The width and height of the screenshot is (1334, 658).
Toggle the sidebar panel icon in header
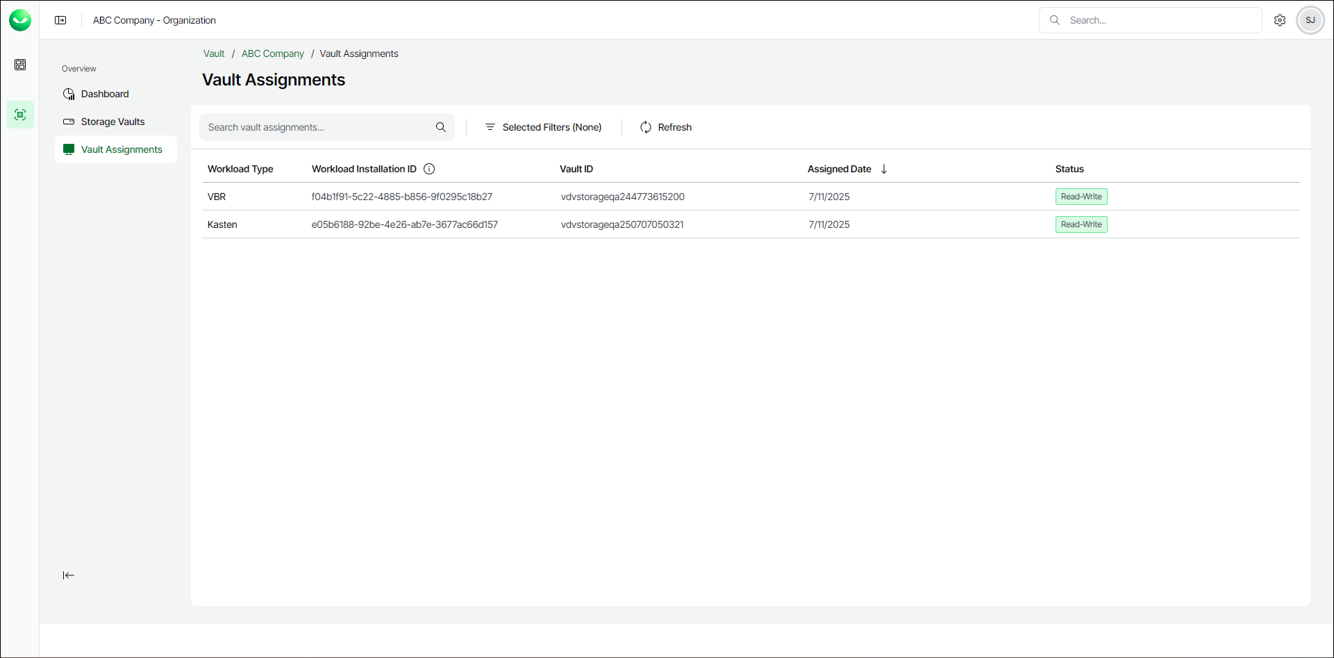point(61,20)
